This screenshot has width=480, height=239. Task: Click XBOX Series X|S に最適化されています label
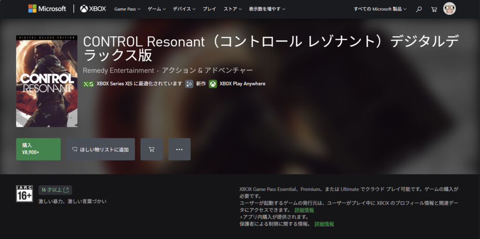[x=139, y=84]
